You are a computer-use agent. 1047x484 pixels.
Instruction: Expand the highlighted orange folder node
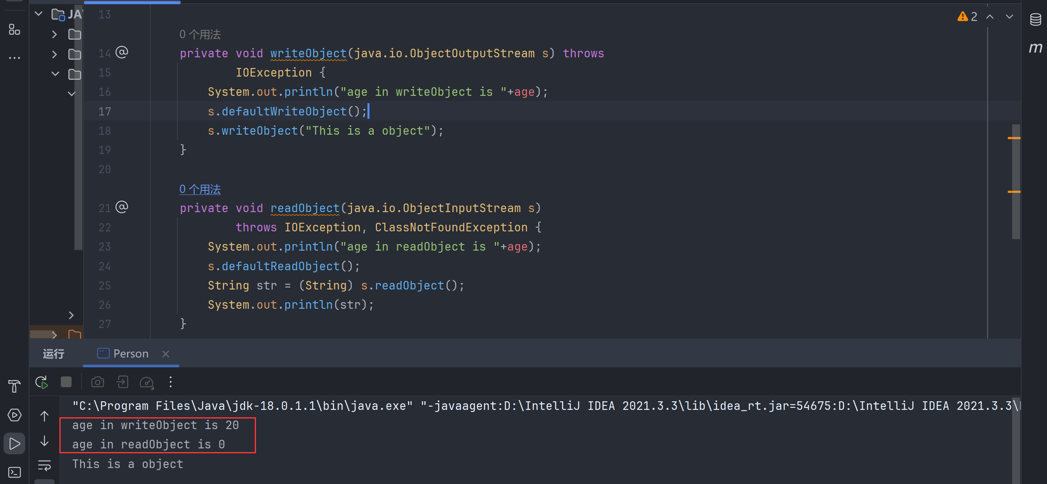pos(54,334)
